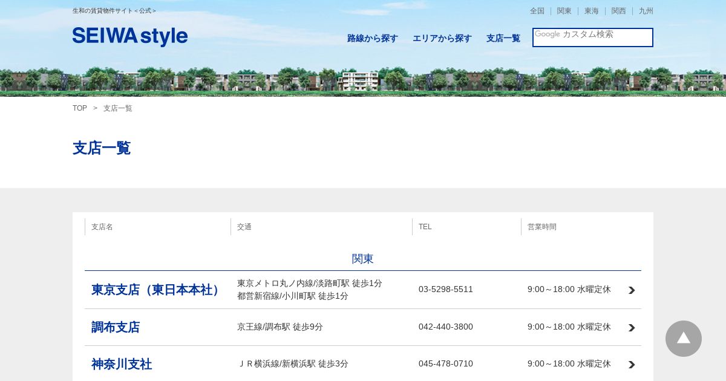Click the 営業時間 column header
Image resolution: width=726 pixels, height=381 pixels.
tap(542, 227)
